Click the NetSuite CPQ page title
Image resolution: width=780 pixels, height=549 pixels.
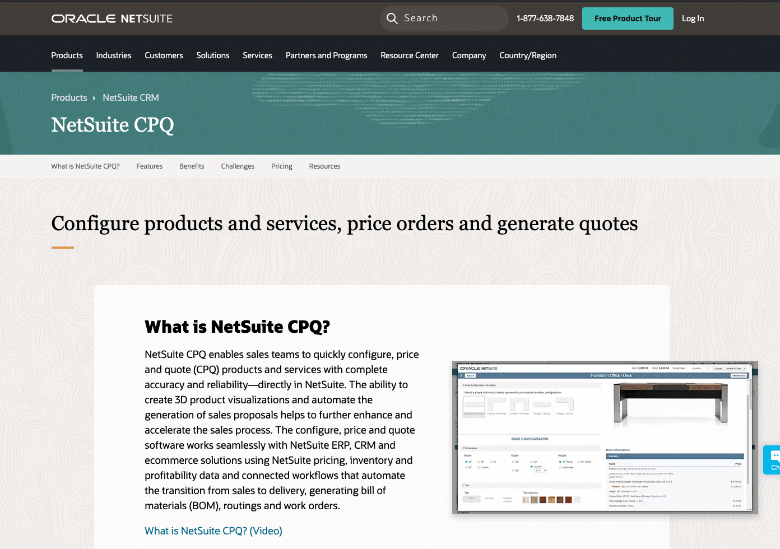(x=113, y=125)
